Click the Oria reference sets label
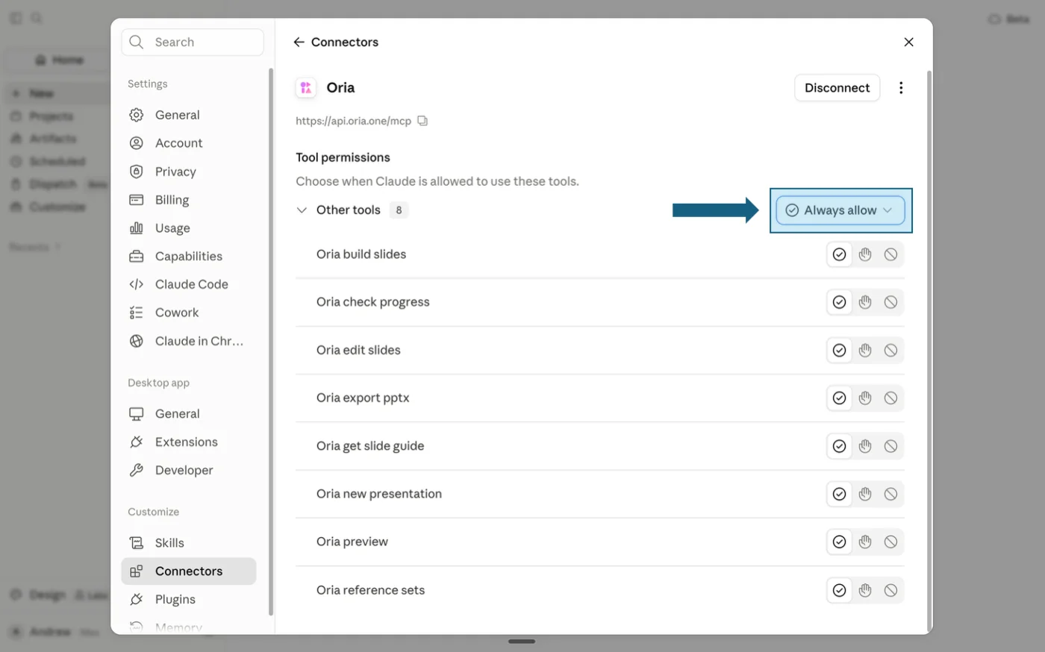This screenshot has height=652, width=1045. click(x=370, y=590)
